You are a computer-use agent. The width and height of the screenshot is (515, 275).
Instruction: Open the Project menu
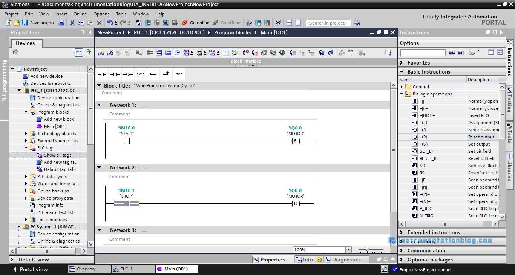11,14
